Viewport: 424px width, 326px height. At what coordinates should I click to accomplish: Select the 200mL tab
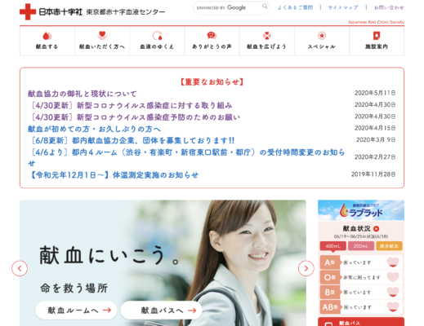coord(361,246)
